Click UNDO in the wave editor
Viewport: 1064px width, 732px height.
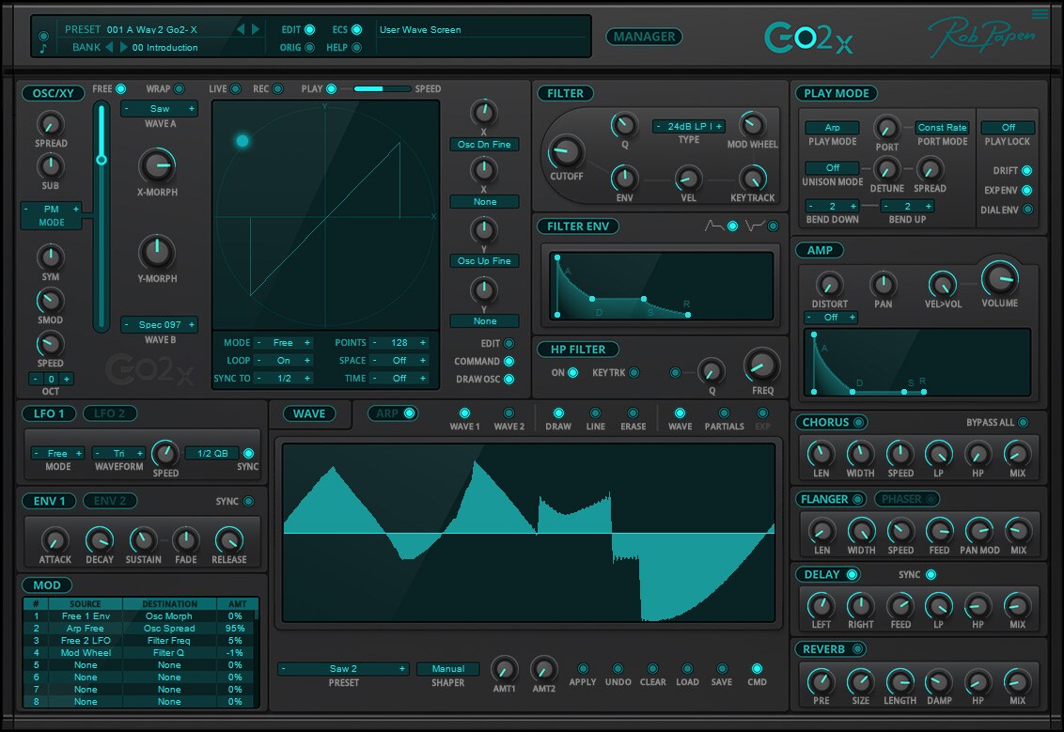tap(618, 669)
